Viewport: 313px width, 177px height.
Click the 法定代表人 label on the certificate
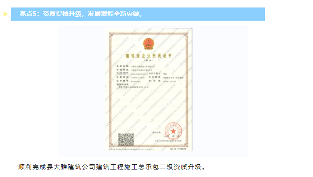pyautogui.click(x=155, y=74)
